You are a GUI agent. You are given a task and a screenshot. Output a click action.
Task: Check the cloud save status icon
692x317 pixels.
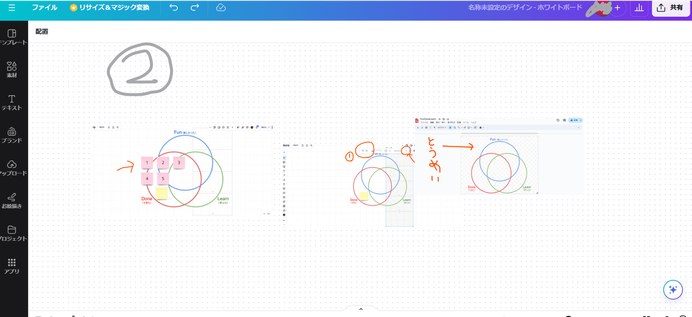[220, 8]
